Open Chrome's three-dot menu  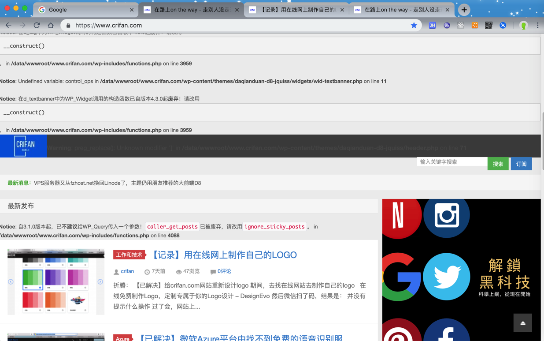tap(537, 26)
